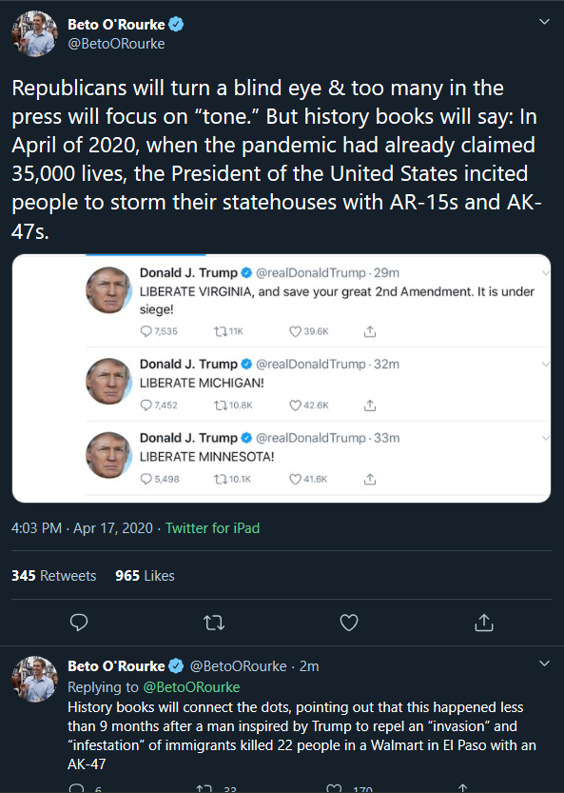This screenshot has height=793, width=564.
Task: Click verified badge next to Beto O'Rourke header
Action: point(176,25)
